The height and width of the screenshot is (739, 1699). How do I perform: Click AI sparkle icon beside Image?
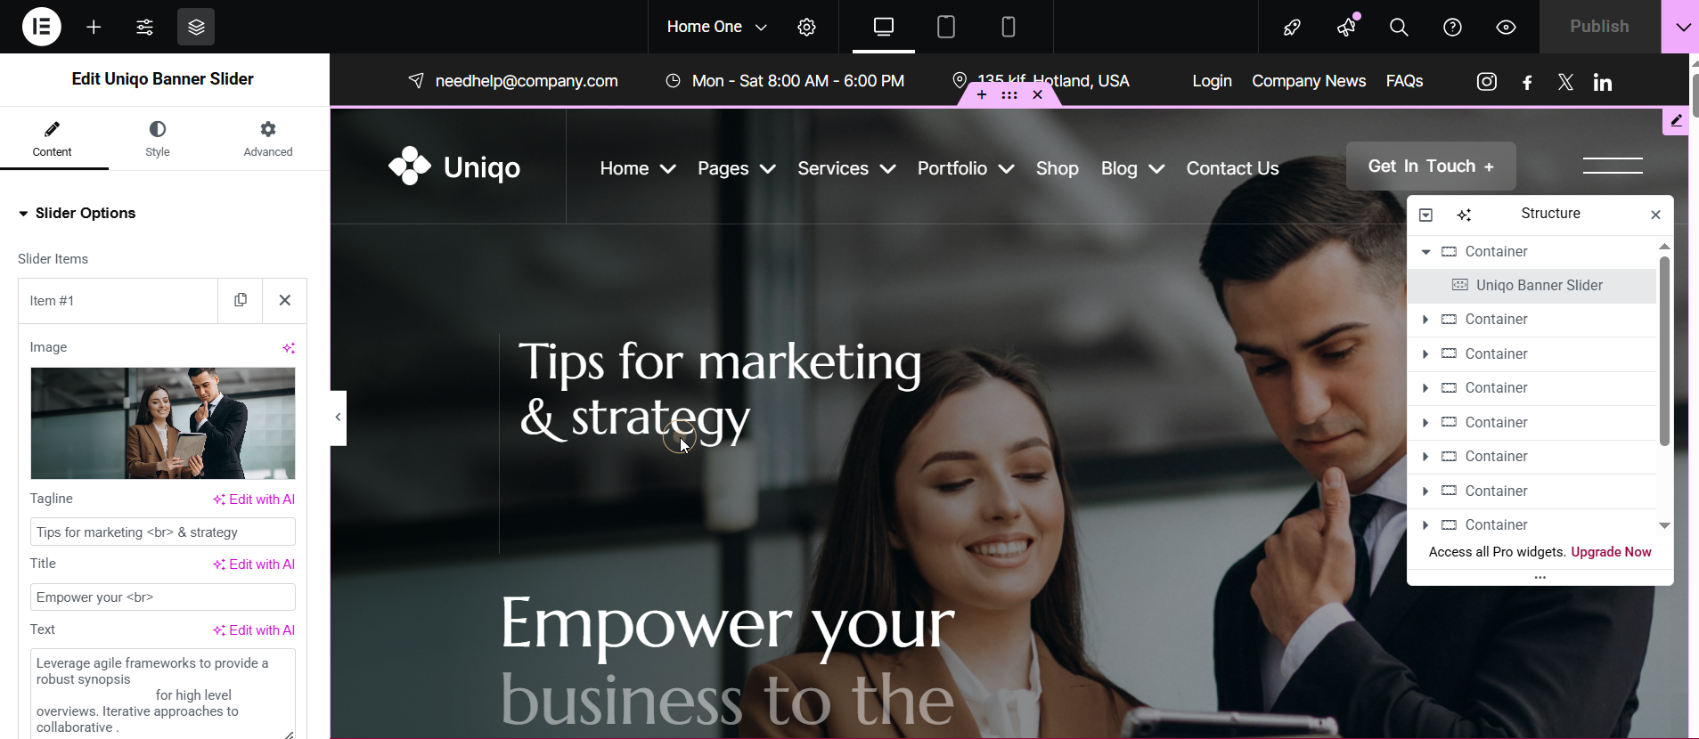pyautogui.click(x=289, y=348)
